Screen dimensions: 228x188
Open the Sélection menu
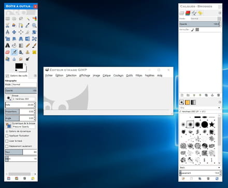(71, 75)
